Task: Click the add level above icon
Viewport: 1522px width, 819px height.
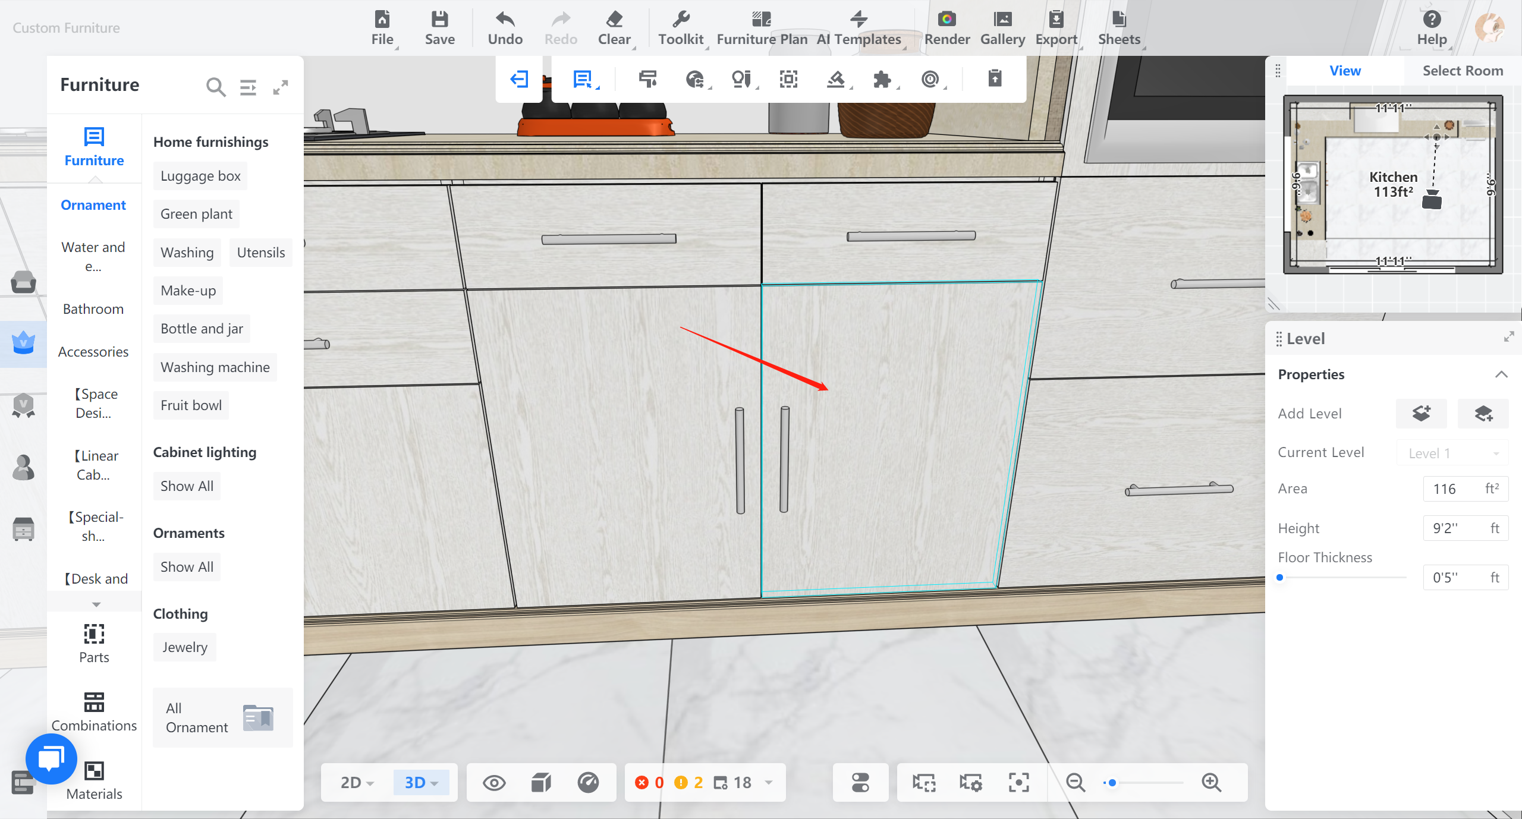Action: (x=1421, y=413)
